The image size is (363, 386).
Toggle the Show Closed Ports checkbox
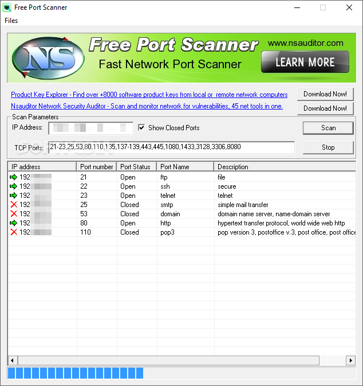coord(141,127)
